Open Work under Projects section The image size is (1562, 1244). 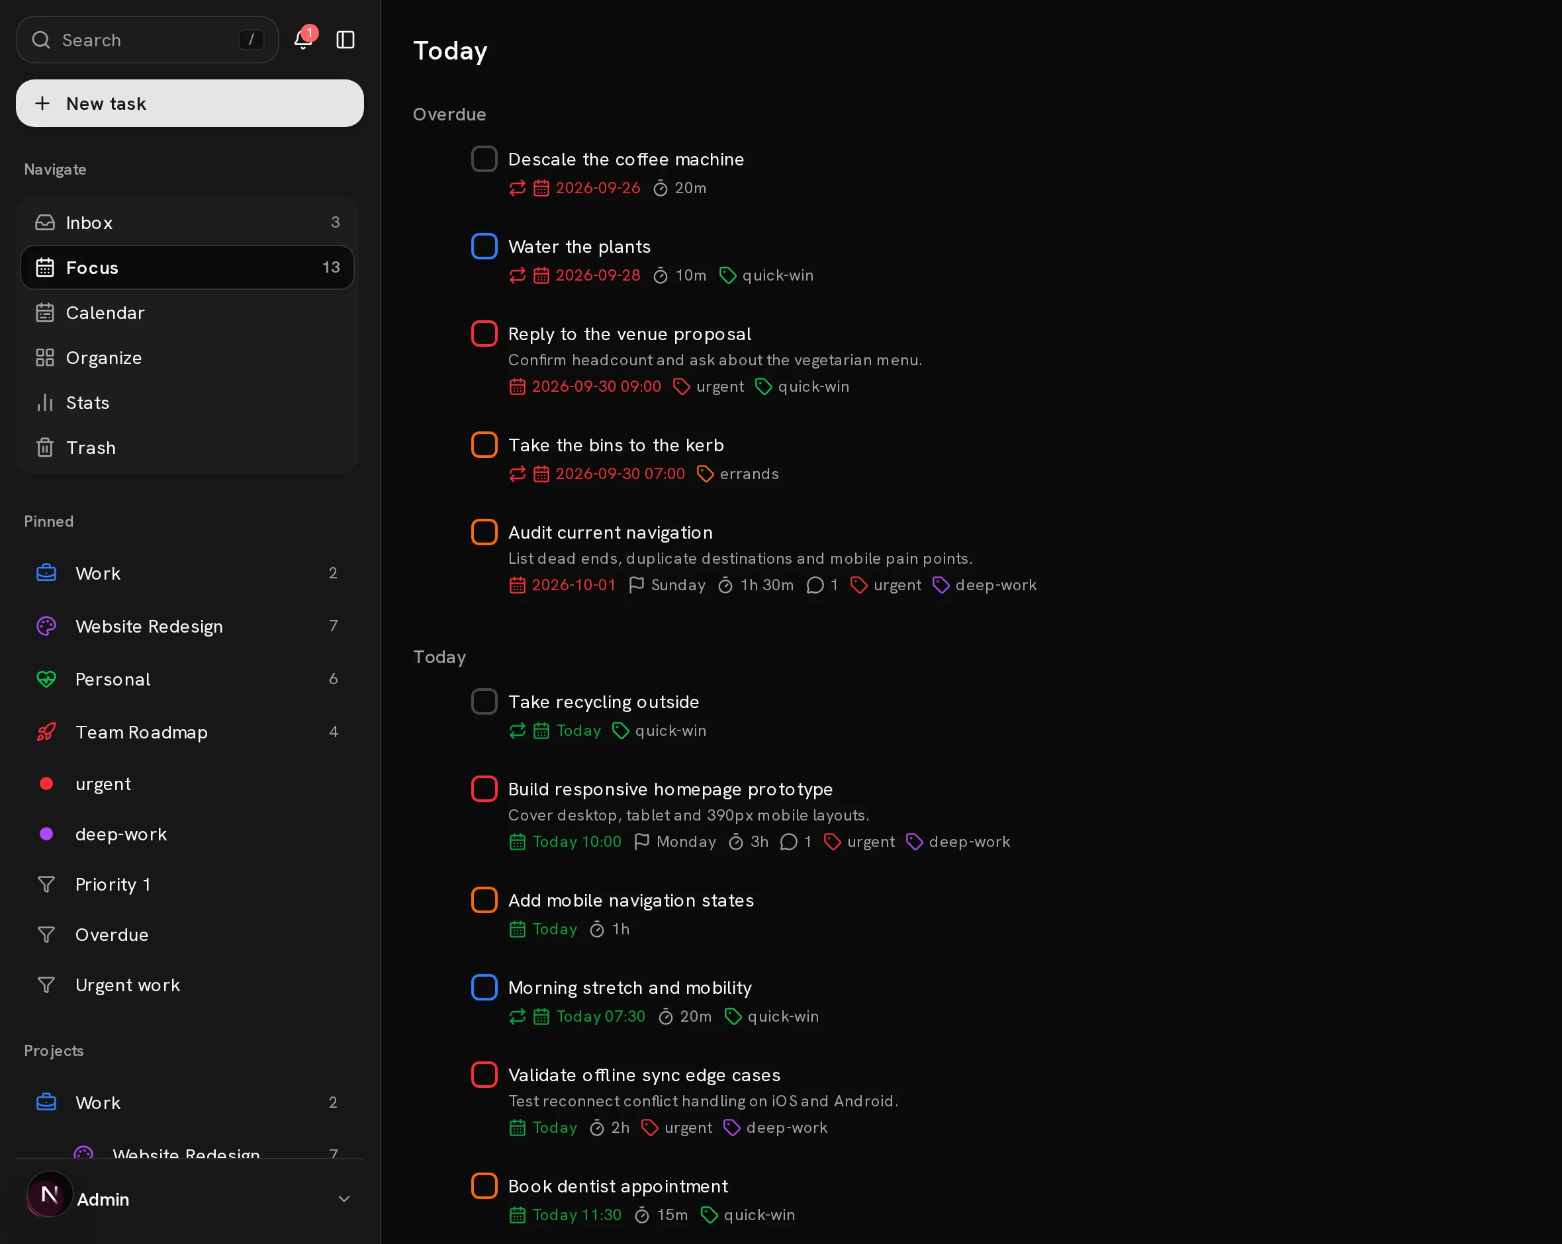pyautogui.click(x=188, y=1102)
